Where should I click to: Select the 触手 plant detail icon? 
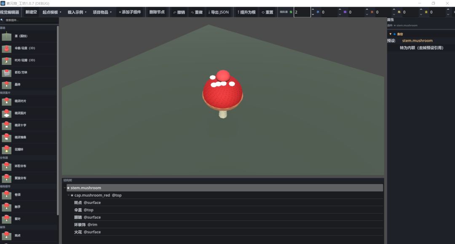point(6,207)
